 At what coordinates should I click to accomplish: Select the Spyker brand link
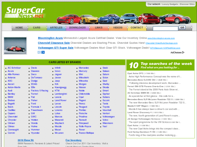coord(106,94)
